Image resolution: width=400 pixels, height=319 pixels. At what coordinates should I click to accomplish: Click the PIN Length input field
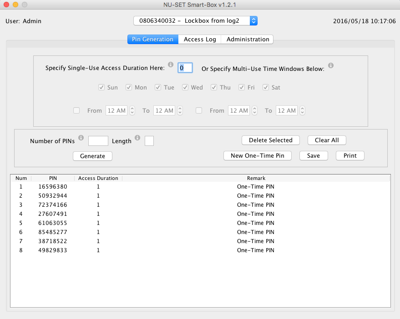pos(149,141)
